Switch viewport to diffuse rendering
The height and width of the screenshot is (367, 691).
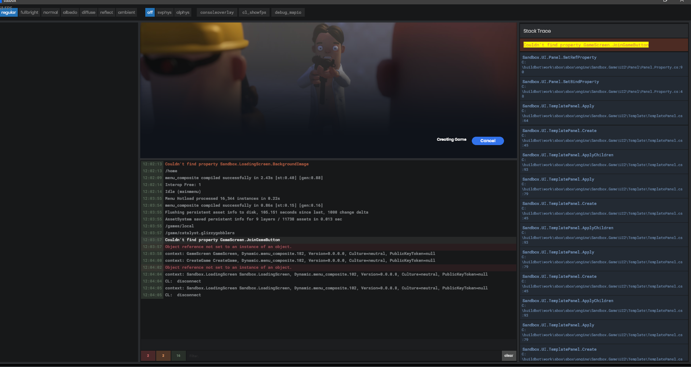click(x=88, y=12)
